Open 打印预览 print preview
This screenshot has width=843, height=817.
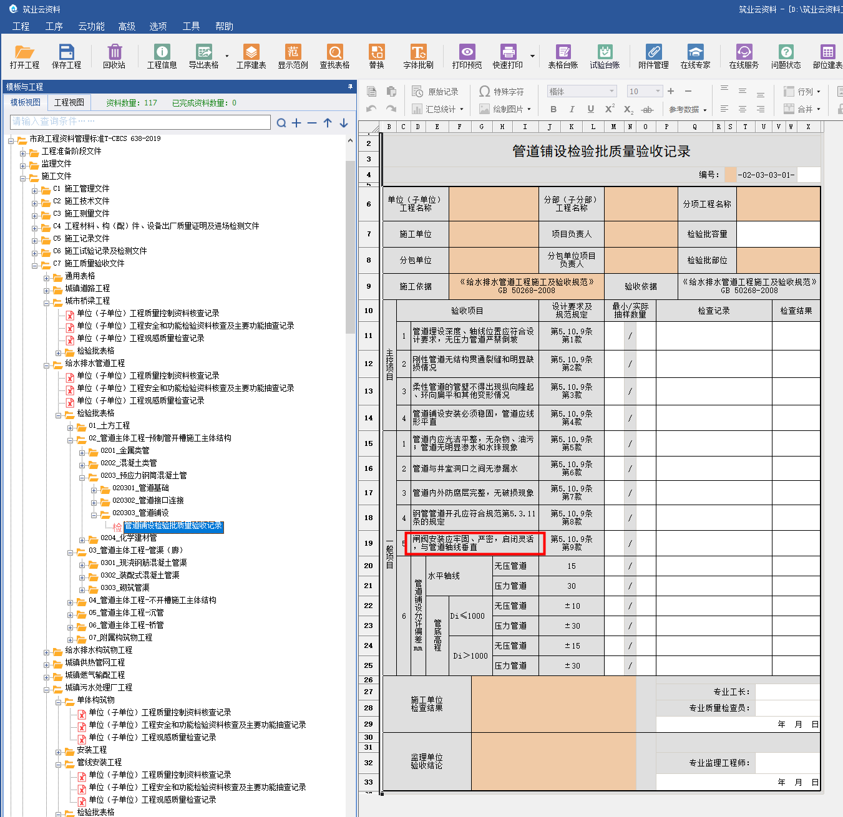pyautogui.click(x=467, y=56)
